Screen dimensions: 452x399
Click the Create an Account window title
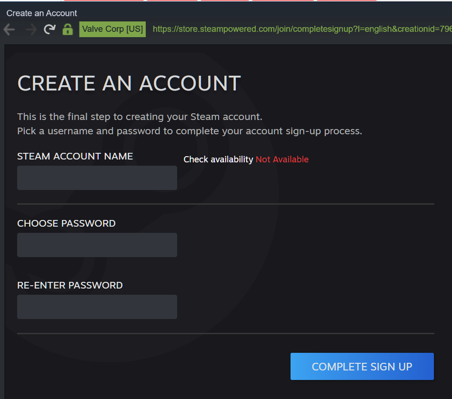42,13
